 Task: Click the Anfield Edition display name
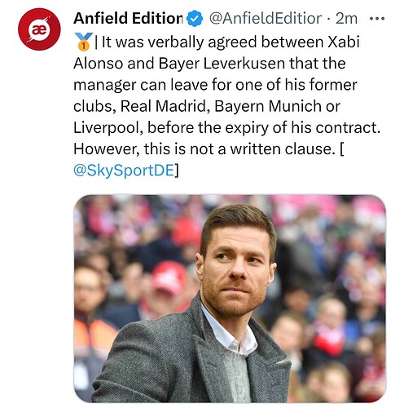click(x=128, y=19)
